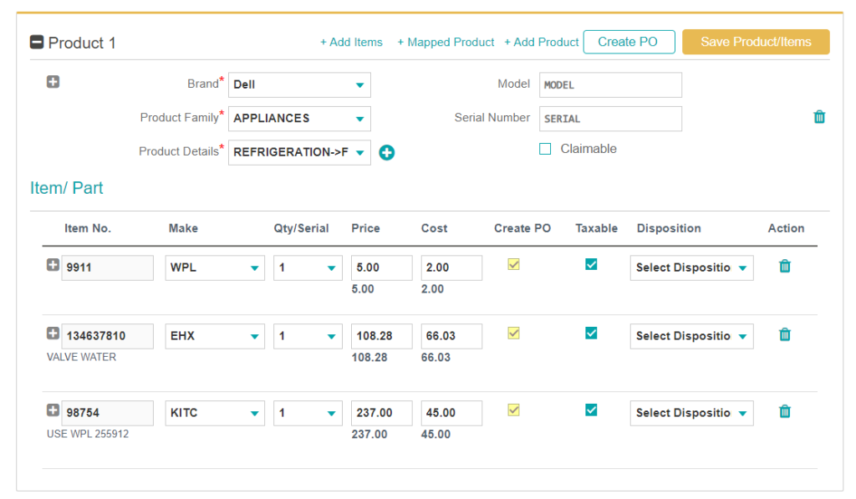Click the Taxable column header
The image size is (856, 499).
597,228
